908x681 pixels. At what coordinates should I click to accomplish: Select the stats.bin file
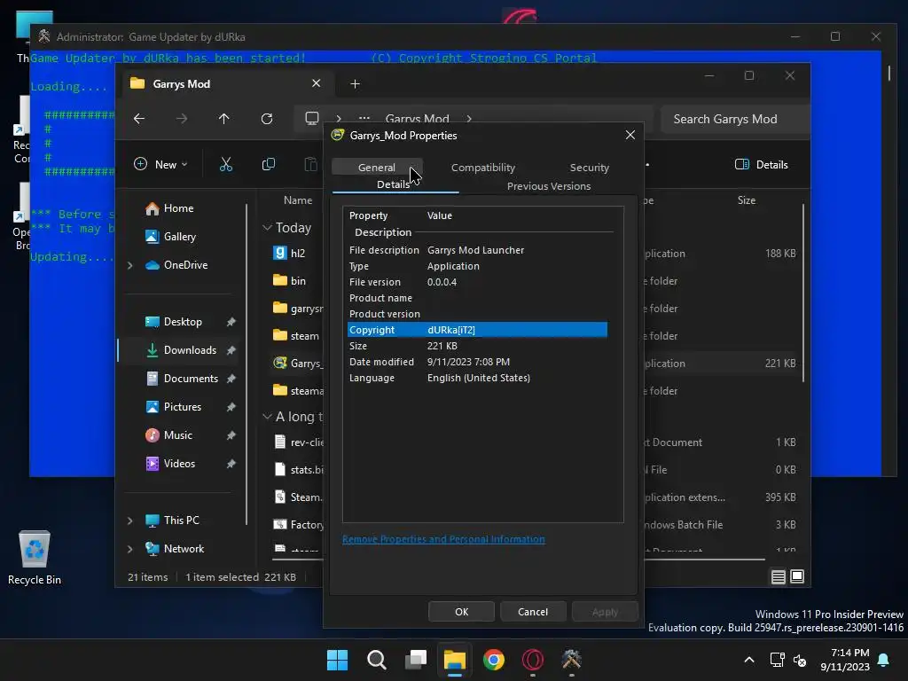298,470
